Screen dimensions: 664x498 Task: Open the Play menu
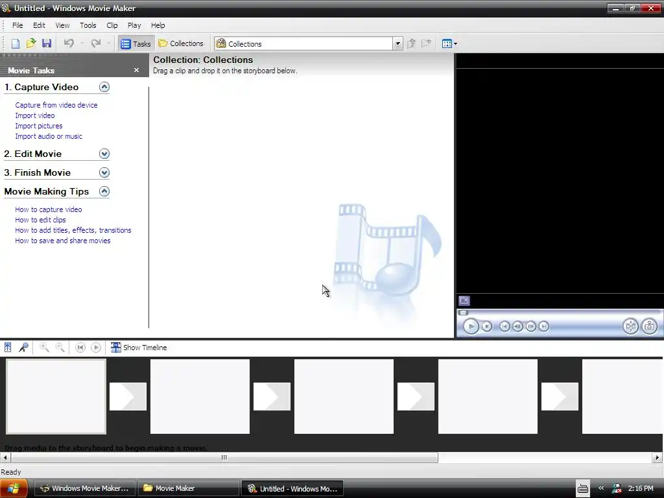(134, 25)
